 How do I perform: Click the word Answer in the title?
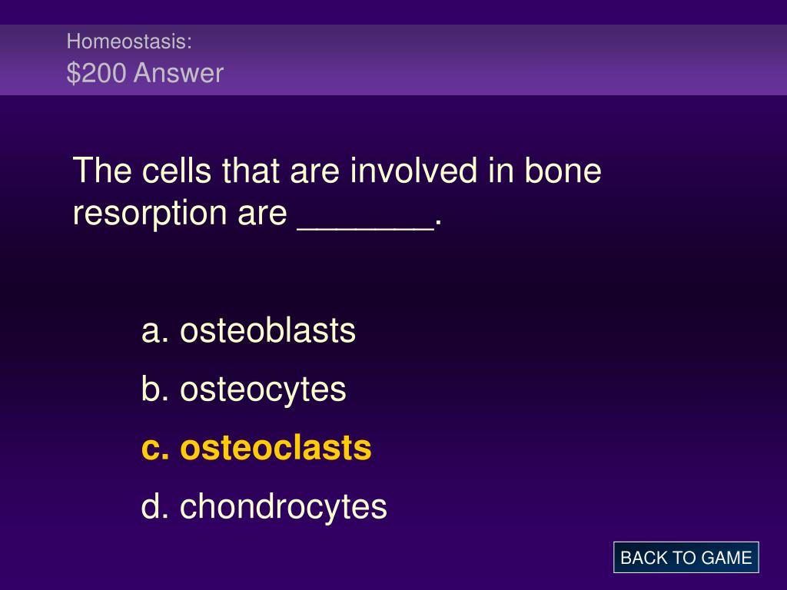(x=178, y=73)
